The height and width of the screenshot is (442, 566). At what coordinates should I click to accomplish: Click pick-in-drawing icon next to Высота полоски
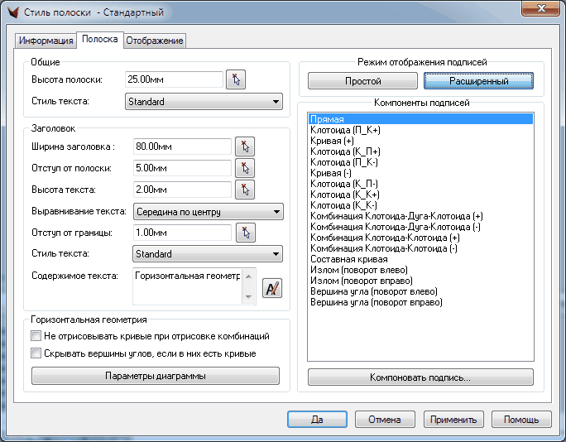point(237,79)
